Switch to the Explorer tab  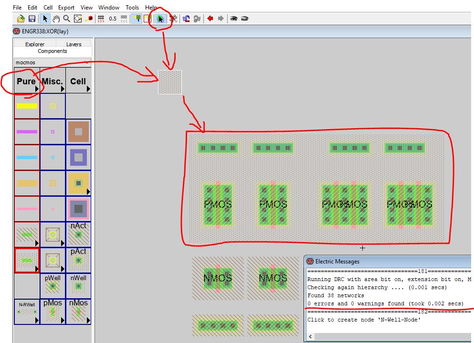click(35, 44)
